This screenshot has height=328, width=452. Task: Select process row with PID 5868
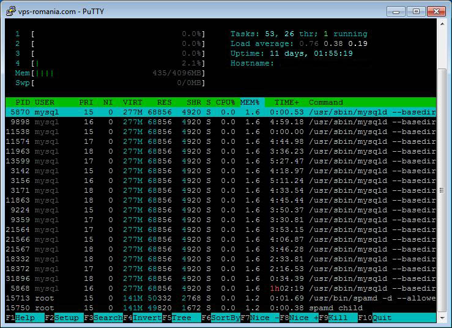click(x=221, y=288)
